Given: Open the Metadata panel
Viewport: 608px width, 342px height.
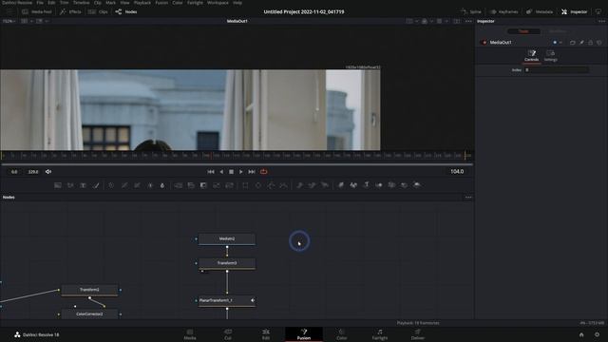Looking at the screenshot, I should (540, 11).
